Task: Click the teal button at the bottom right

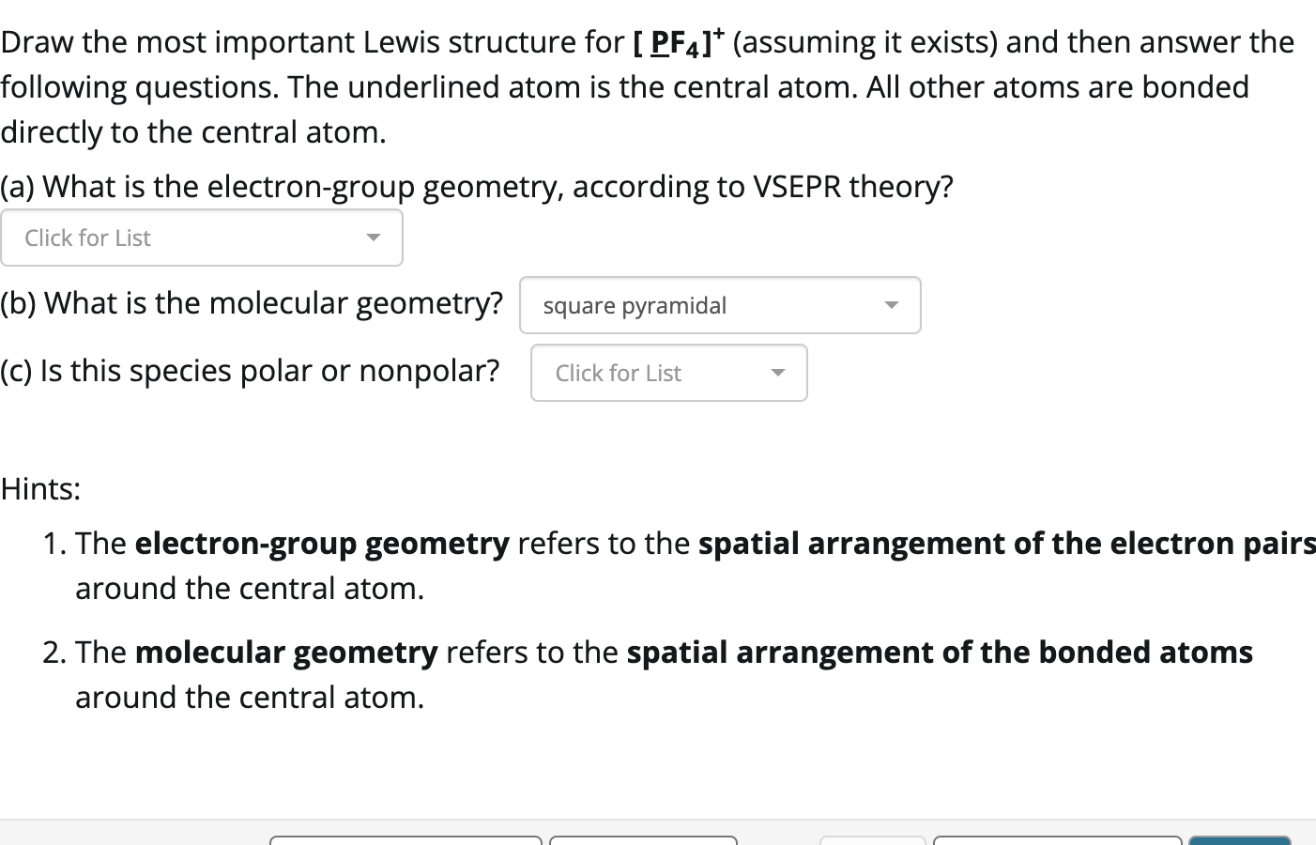Action: click(x=1239, y=841)
